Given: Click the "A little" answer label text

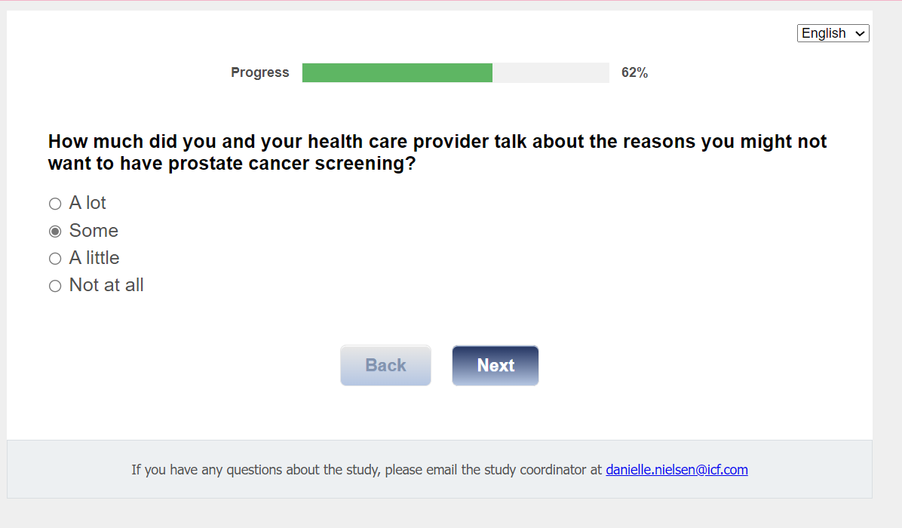Looking at the screenshot, I should (x=94, y=258).
